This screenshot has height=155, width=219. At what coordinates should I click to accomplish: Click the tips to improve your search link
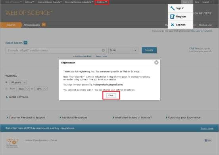[x=200, y=50]
